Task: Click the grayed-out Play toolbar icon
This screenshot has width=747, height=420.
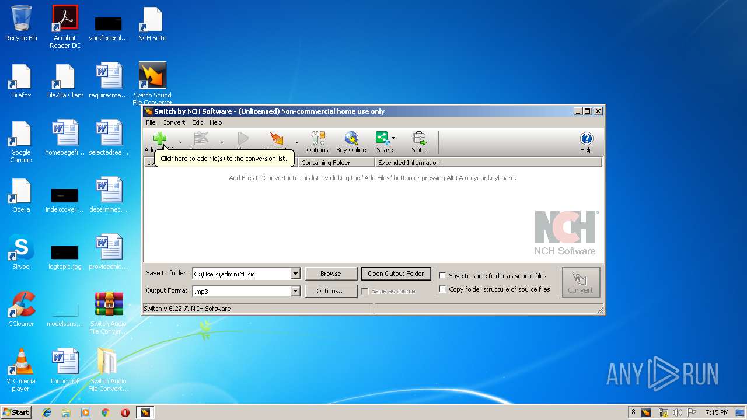Action: point(243,138)
